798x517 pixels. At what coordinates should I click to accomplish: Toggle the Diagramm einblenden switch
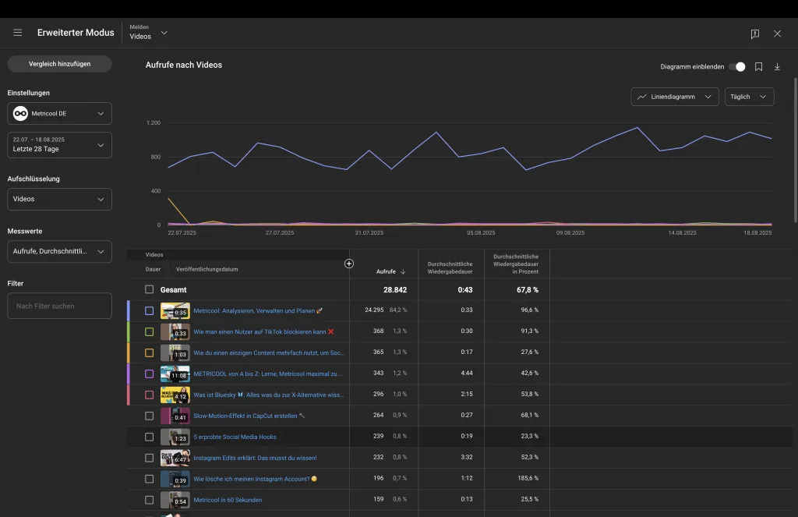tap(736, 67)
